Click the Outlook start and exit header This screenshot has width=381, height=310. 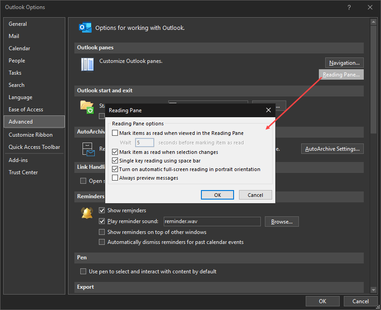[219, 91]
